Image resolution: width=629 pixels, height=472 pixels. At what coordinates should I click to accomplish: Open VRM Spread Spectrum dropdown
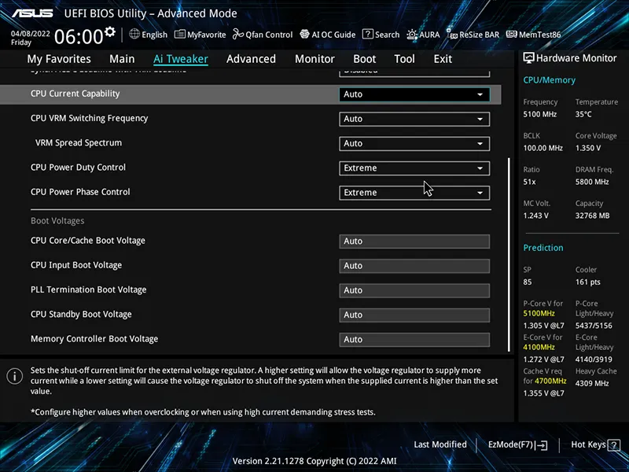[414, 143]
